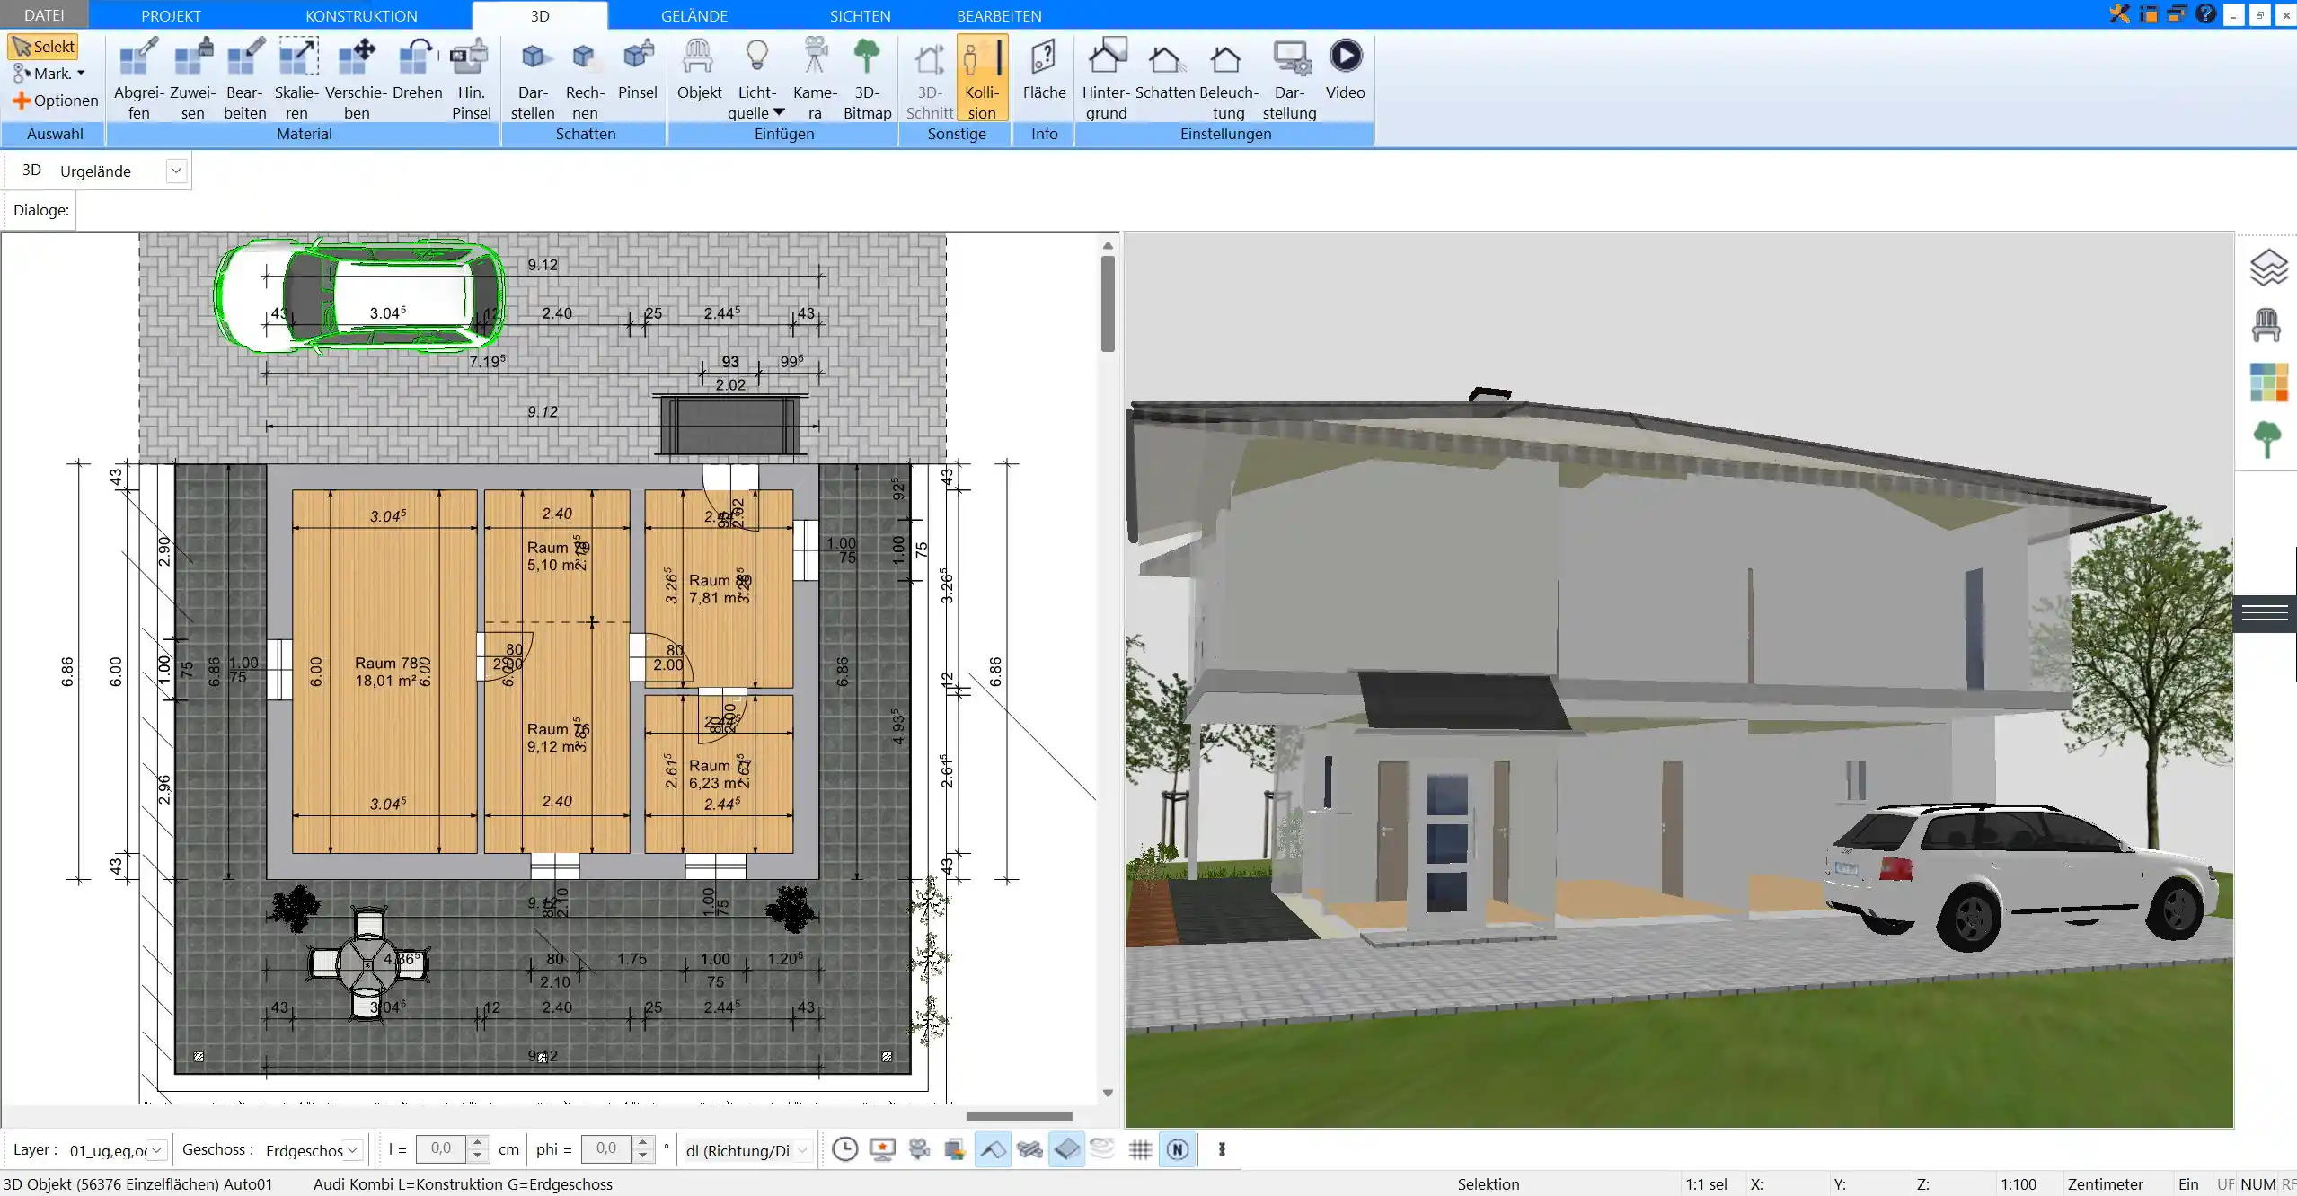This screenshot has width=2297, height=1196.
Task: Insert a 3D Objekt
Action: (699, 70)
